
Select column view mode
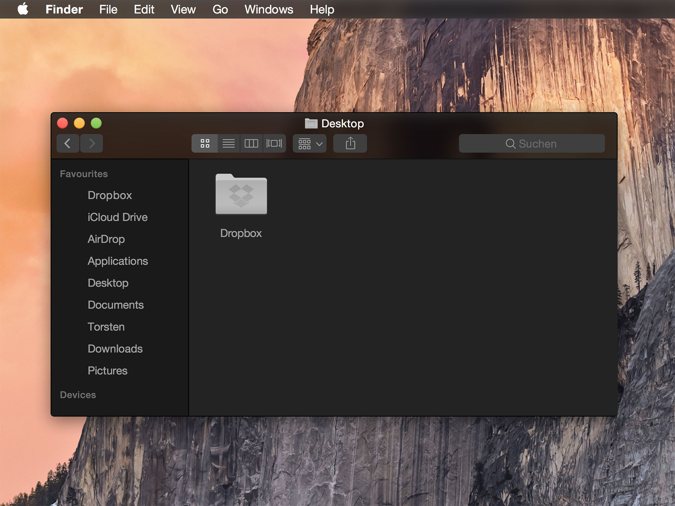click(x=251, y=143)
